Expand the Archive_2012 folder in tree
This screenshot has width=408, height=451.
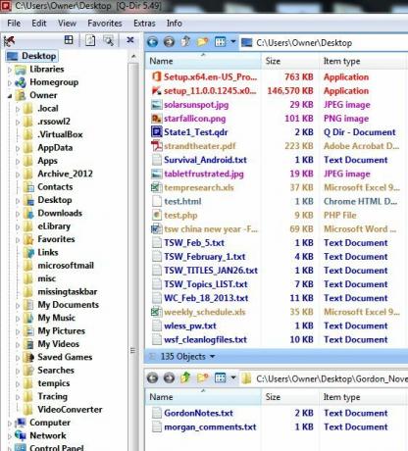[18, 175]
